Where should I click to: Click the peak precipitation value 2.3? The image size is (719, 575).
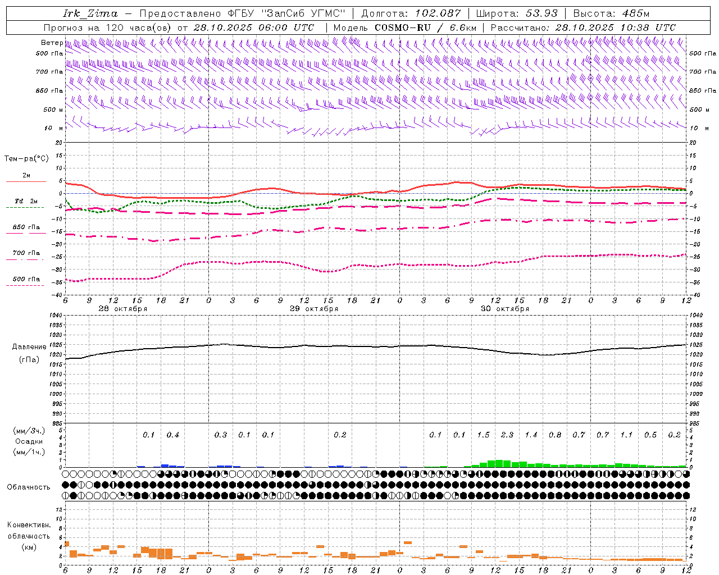pos(507,435)
